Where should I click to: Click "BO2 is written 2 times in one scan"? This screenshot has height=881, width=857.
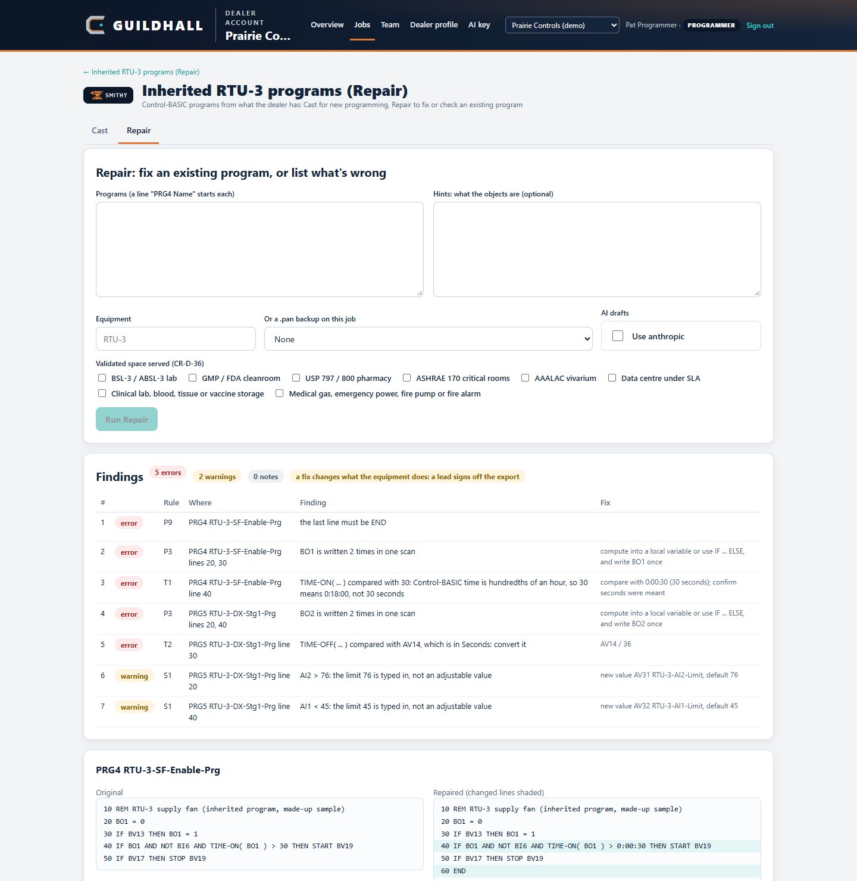pos(358,614)
